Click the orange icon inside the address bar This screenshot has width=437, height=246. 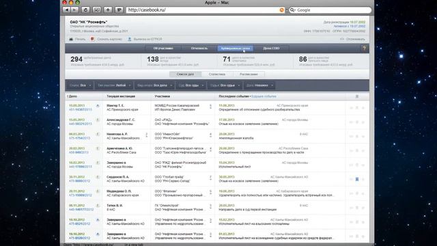(282, 10)
